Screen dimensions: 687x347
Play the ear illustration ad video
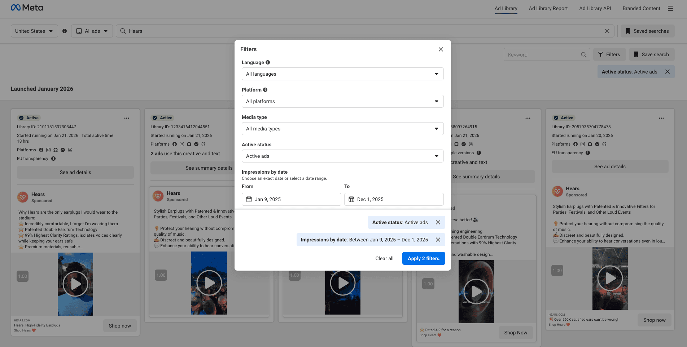(x=476, y=292)
